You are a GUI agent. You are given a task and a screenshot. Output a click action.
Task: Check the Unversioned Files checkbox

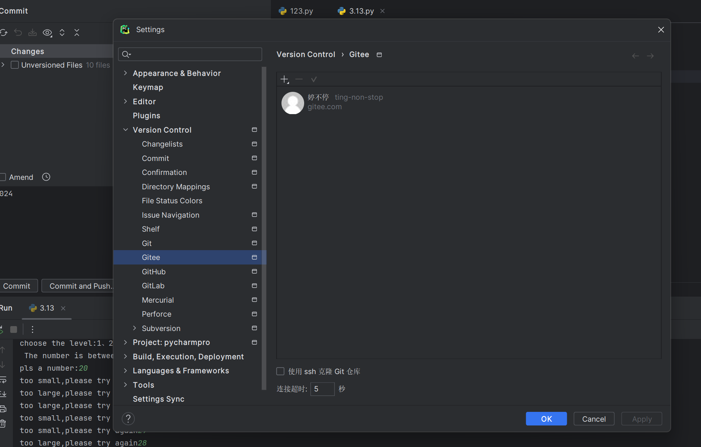point(15,65)
